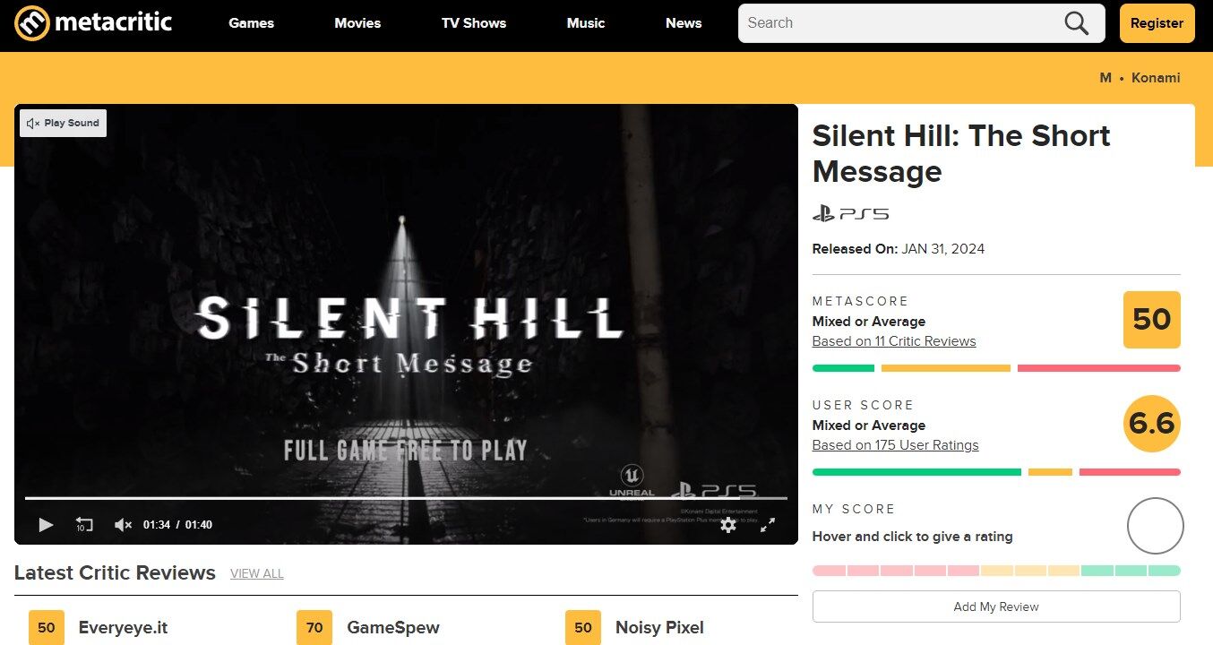Screen dimensions: 1213x645
Task: Rewind video 10 seconds
Action: (84, 525)
